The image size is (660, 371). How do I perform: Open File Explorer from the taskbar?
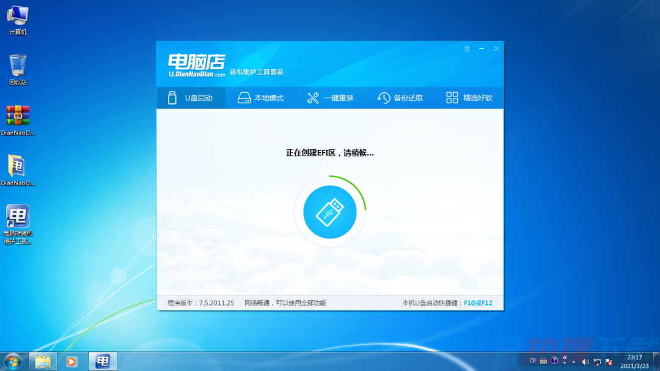coord(43,362)
